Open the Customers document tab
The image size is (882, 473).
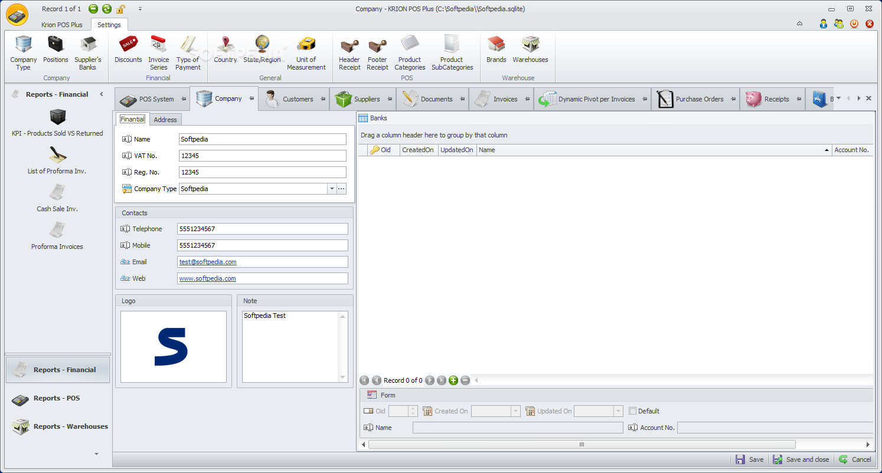294,99
